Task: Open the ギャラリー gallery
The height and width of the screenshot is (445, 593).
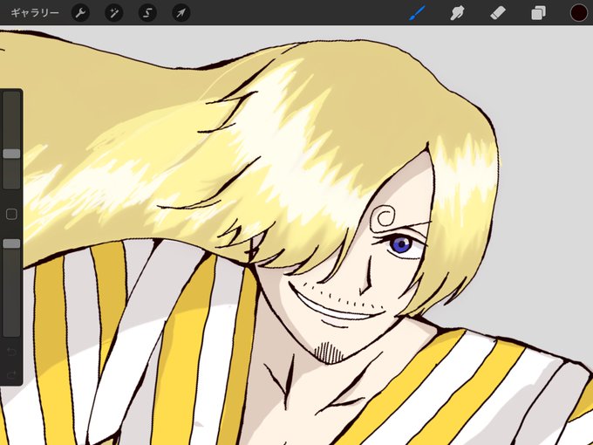Action: coord(34,13)
